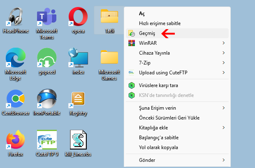Select Yol olarak kopyala entry

(177, 147)
